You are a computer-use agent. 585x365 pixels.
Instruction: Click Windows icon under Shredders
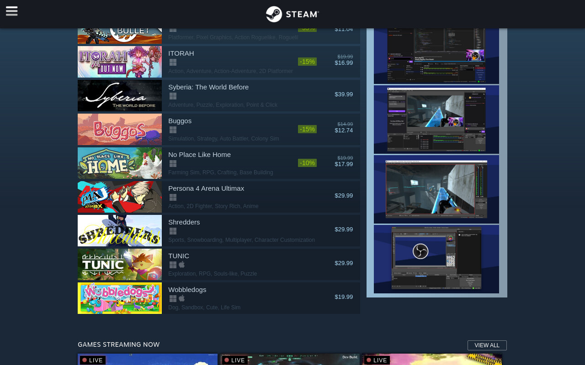(x=173, y=231)
